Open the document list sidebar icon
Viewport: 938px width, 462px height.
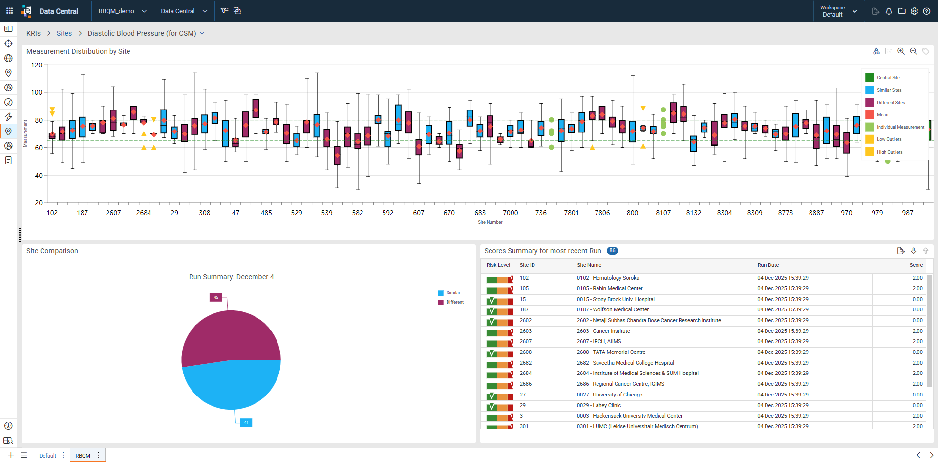pos(8,160)
